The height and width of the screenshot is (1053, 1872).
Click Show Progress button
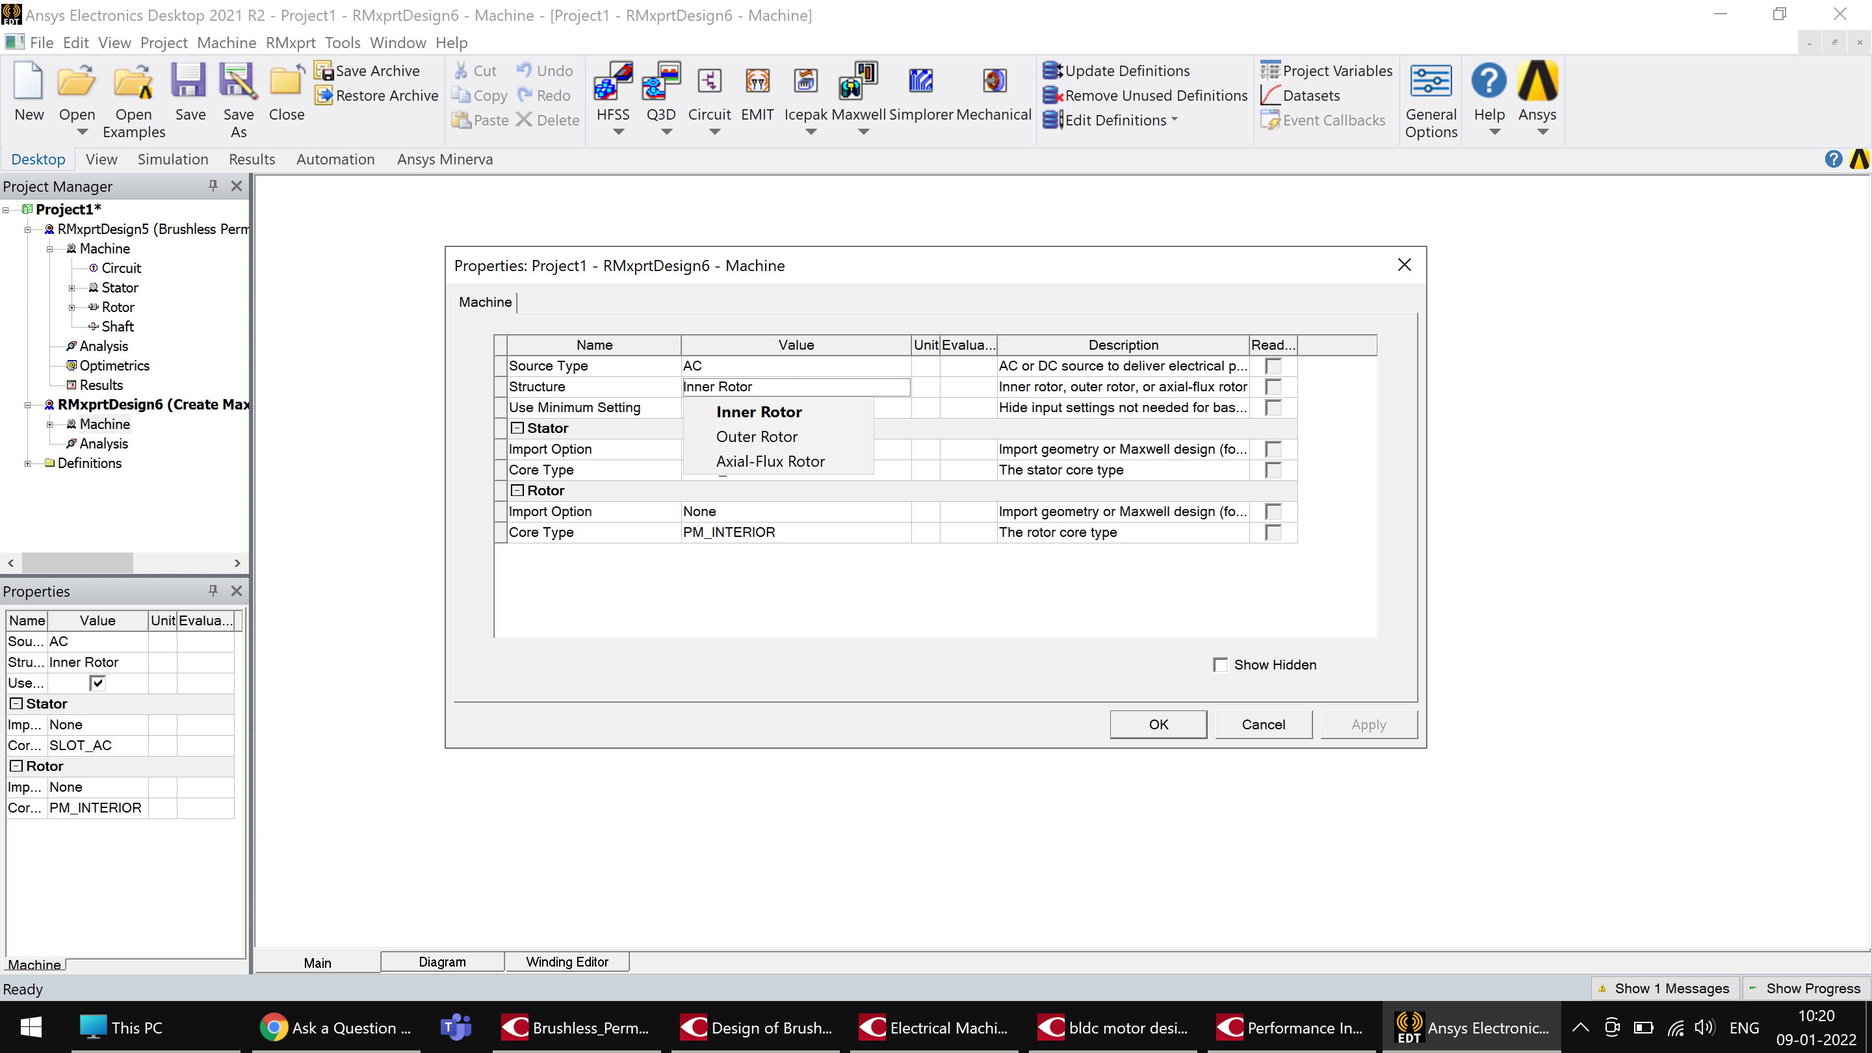tap(1805, 988)
